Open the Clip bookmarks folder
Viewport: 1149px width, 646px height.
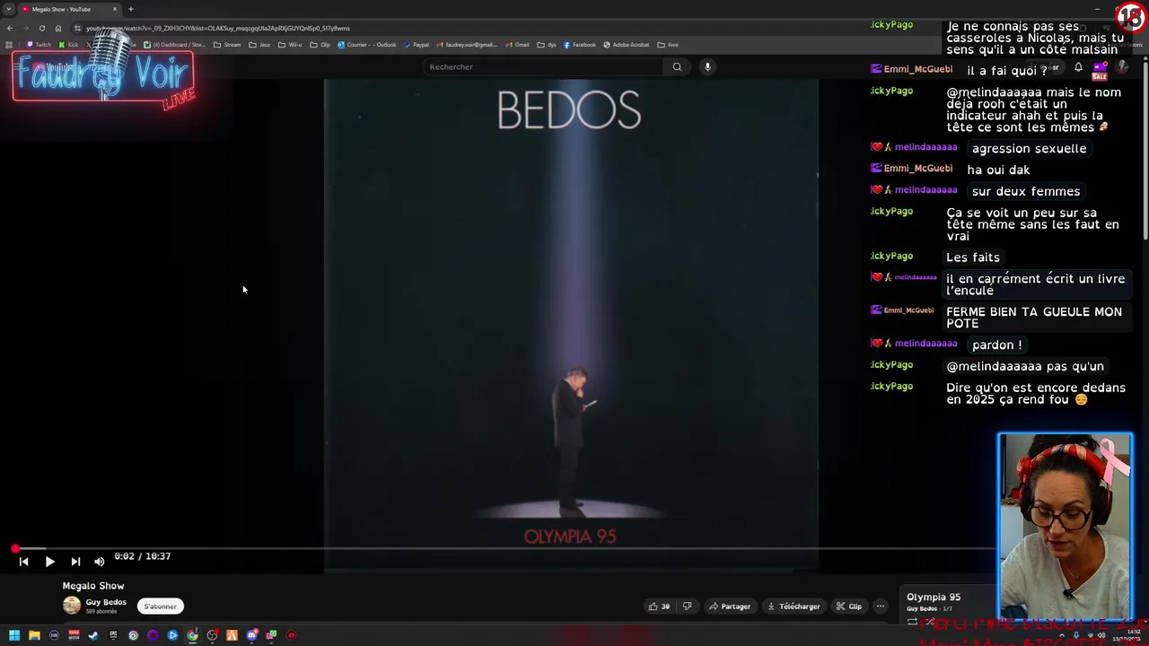320,45
